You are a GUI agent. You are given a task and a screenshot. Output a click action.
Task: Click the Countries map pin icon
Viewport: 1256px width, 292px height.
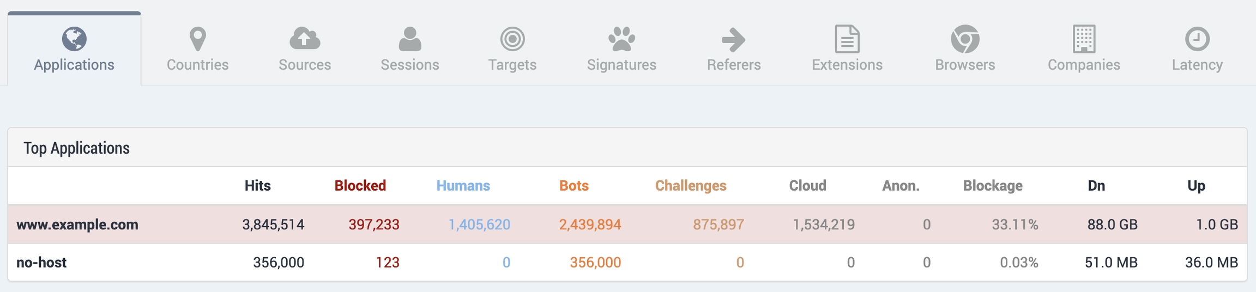(x=197, y=39)
